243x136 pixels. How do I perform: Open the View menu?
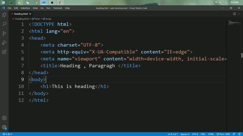pyautogui.click(x=35, y=8)
